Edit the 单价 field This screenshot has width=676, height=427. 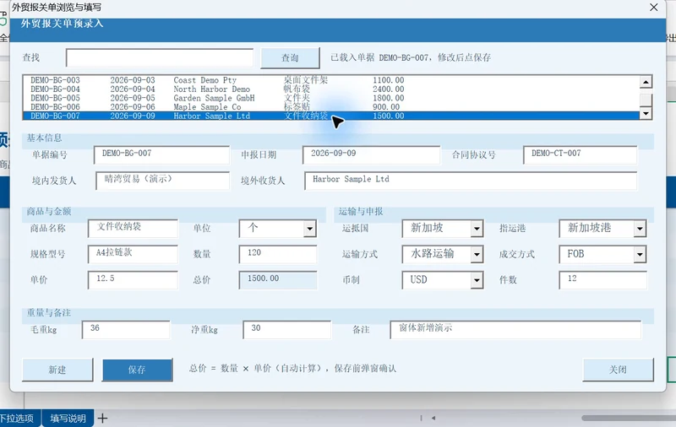[x=133, y=280]
